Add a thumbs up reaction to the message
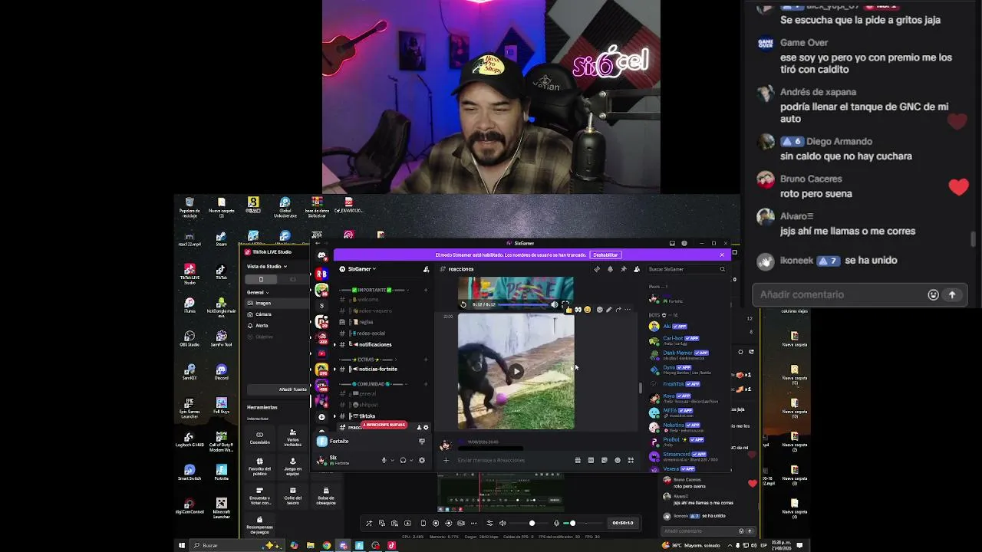The width and height of the screenshot is (982, 552). coord(569,310)
